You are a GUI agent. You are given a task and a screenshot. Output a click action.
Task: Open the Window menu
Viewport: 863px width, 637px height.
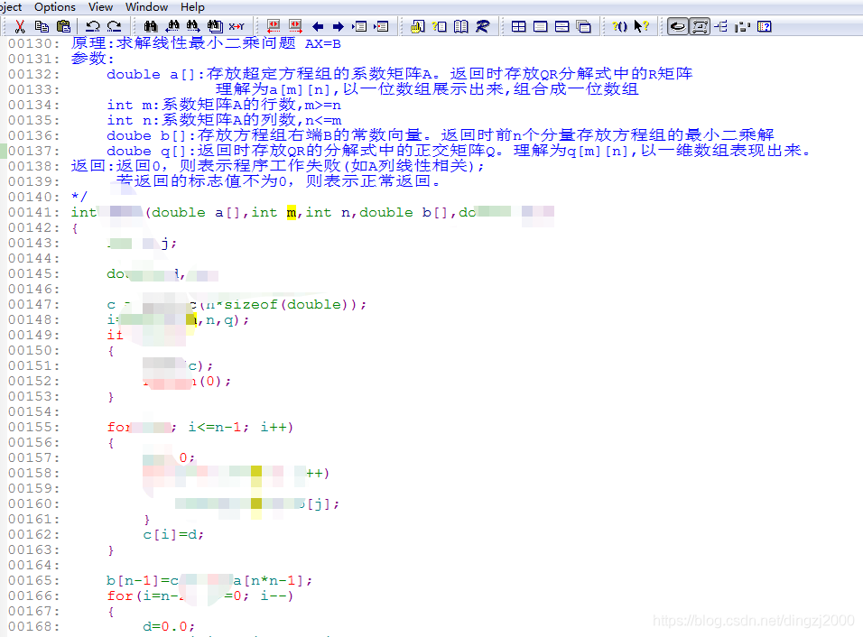click(146, 7)
